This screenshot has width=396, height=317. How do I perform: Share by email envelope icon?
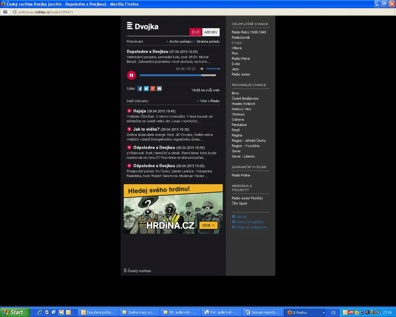tap(159, 89)
